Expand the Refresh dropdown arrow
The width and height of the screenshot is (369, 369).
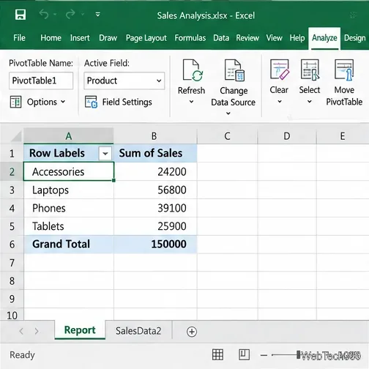coord(192,102)
